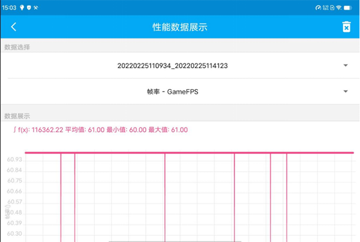
Task: Tap the battery status icon
Action: (347, 8)
